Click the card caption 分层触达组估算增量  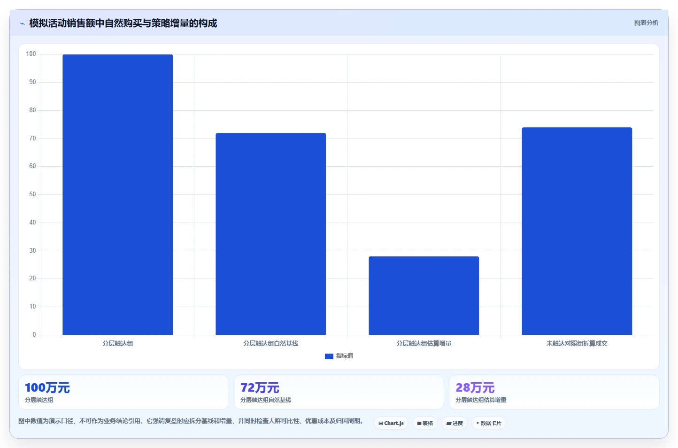[481, 400]
